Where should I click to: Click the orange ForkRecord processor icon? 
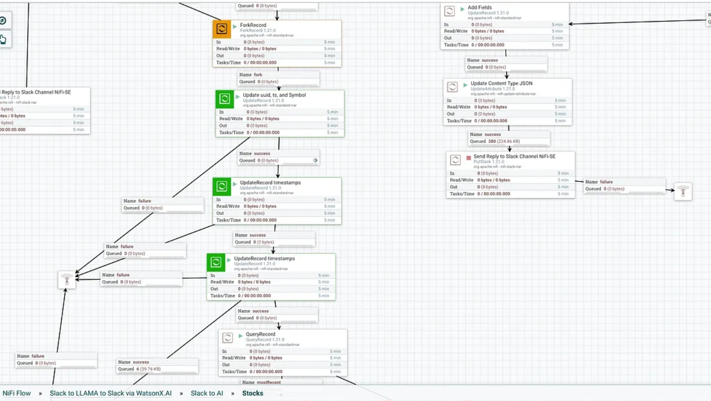(222, 29)
